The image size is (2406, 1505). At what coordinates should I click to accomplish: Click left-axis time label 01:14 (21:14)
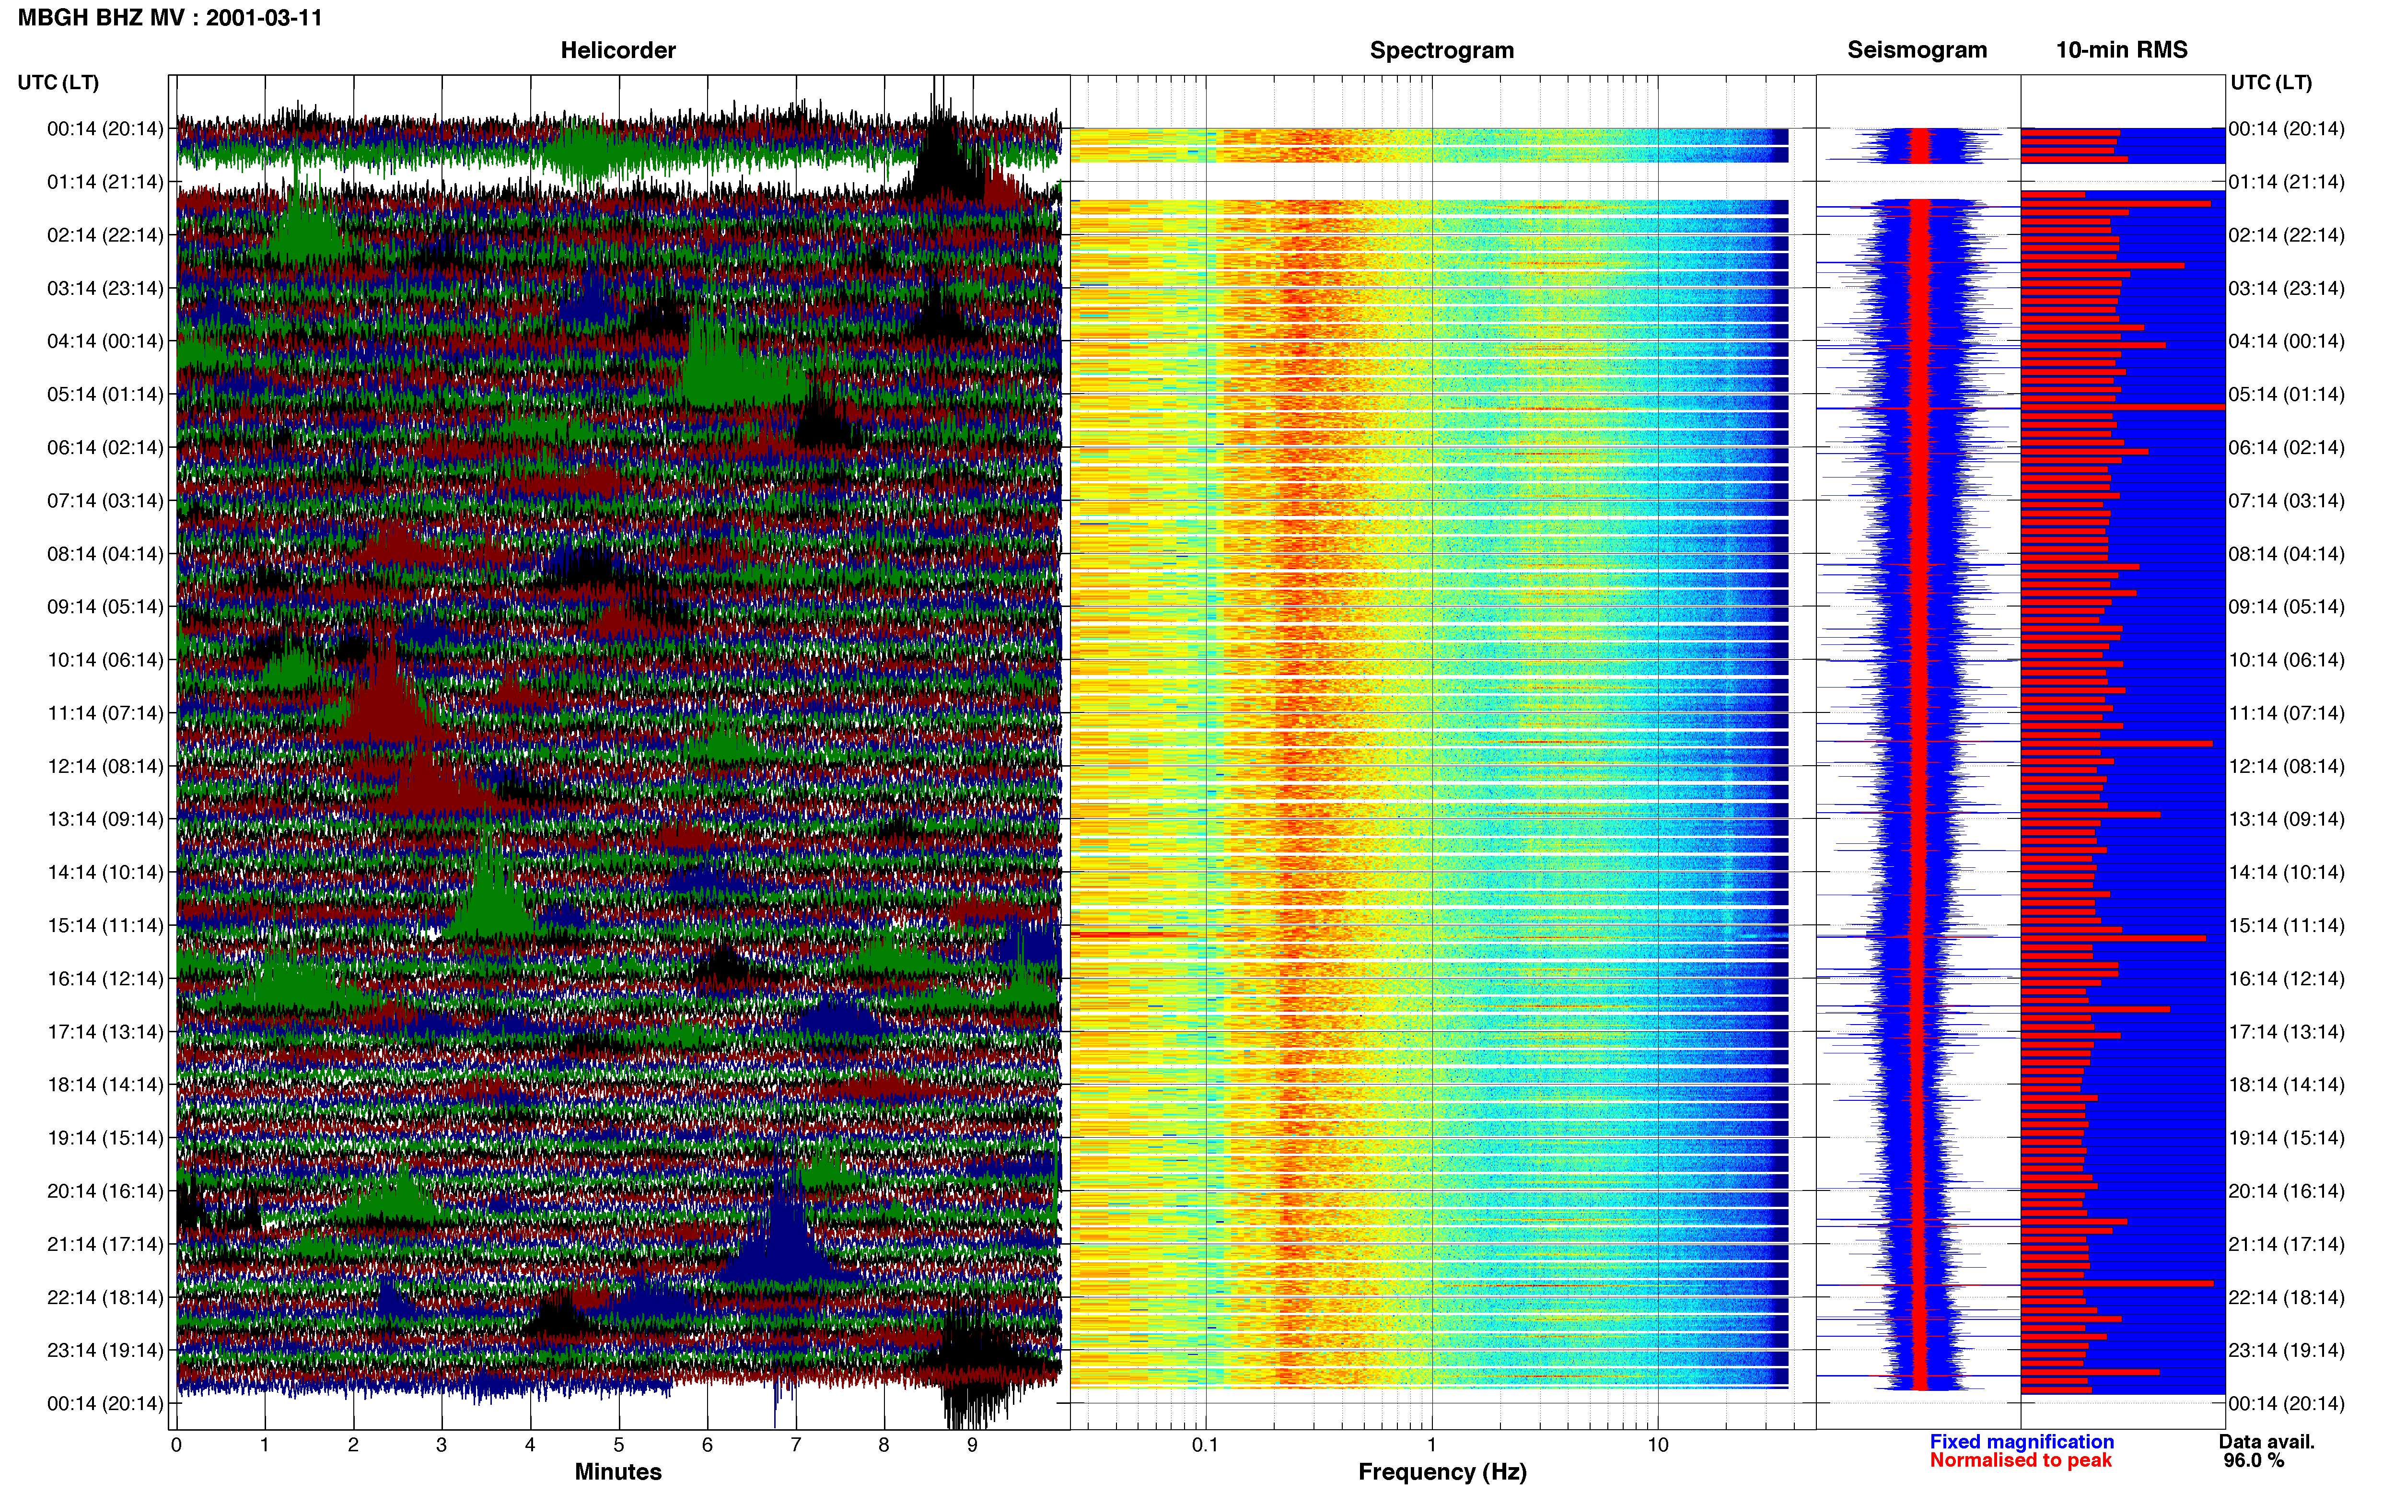[105, 182]
